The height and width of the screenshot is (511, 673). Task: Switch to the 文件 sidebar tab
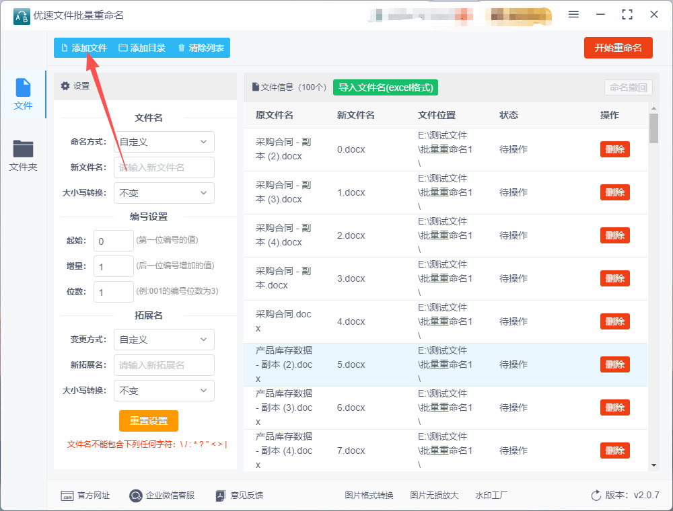coord(23,94)
